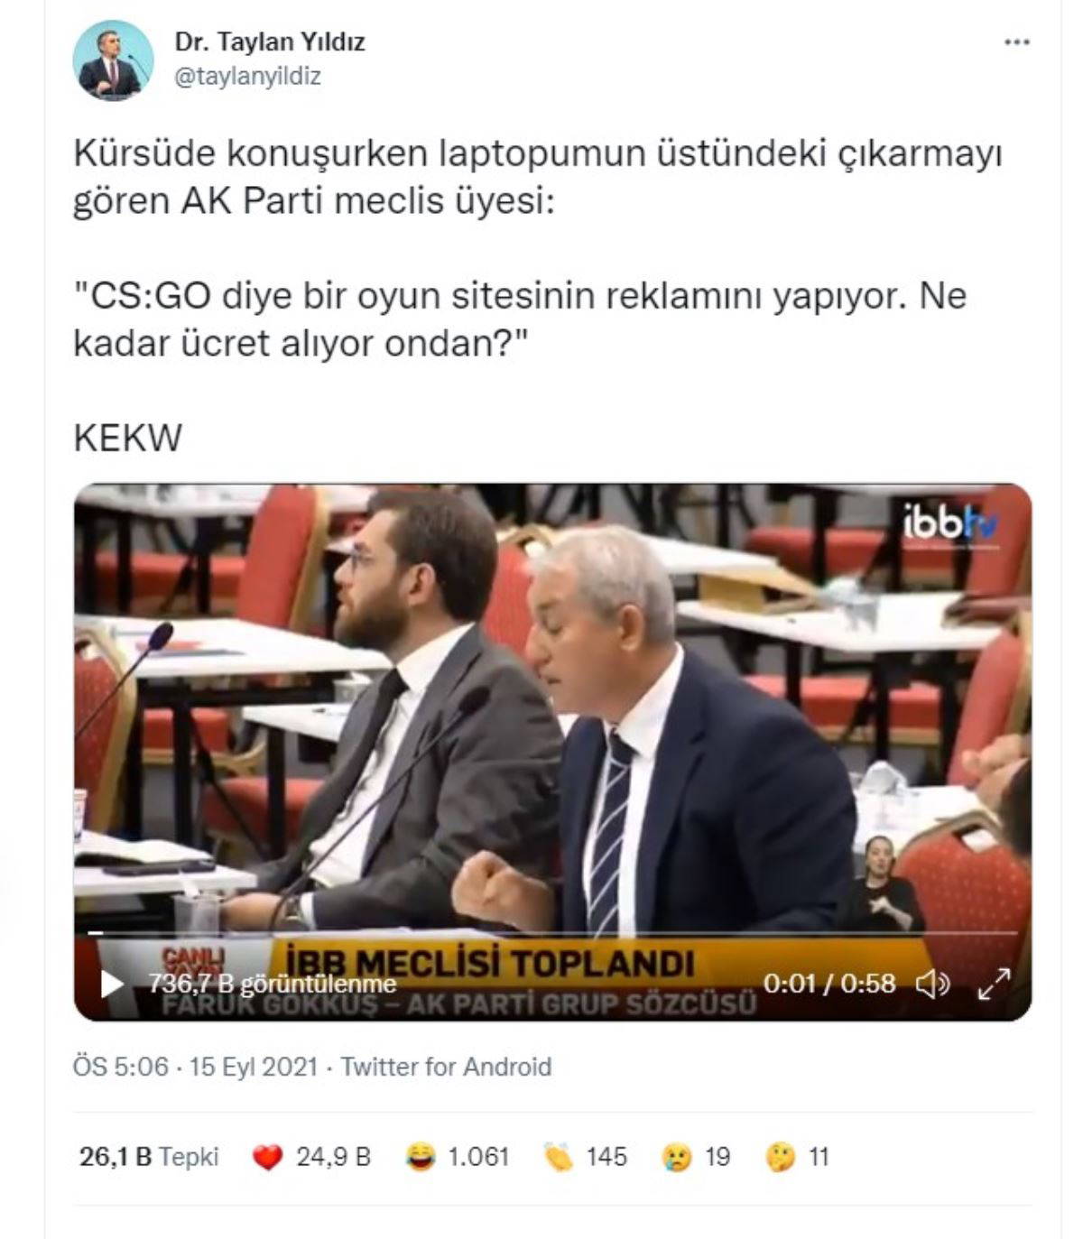Screen dimensions: 1083x1239
Task: Select the thinking face reaction
Action: click(798, 1157)
